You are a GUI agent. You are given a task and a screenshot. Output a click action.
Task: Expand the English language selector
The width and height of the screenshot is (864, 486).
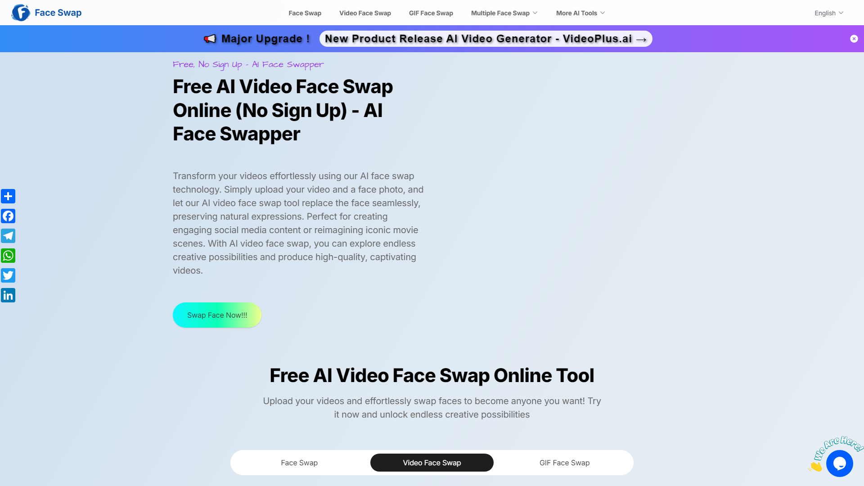point(829,13)
